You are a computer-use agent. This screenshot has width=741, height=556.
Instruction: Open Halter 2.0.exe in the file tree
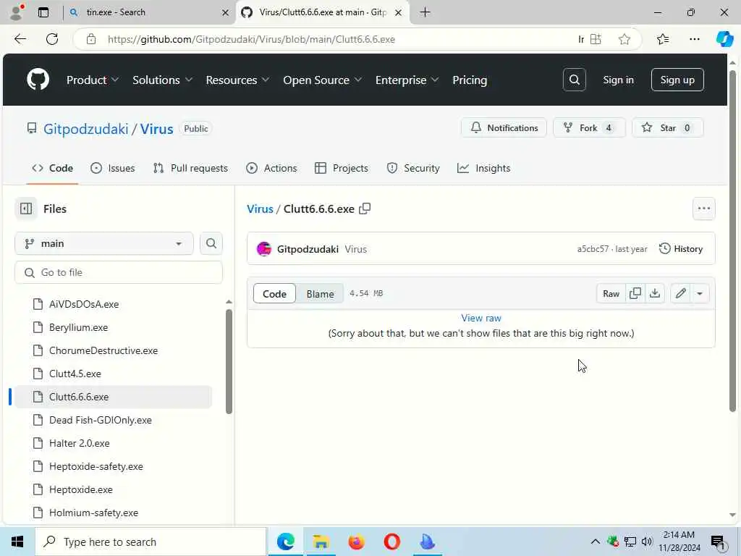point(80,443)
